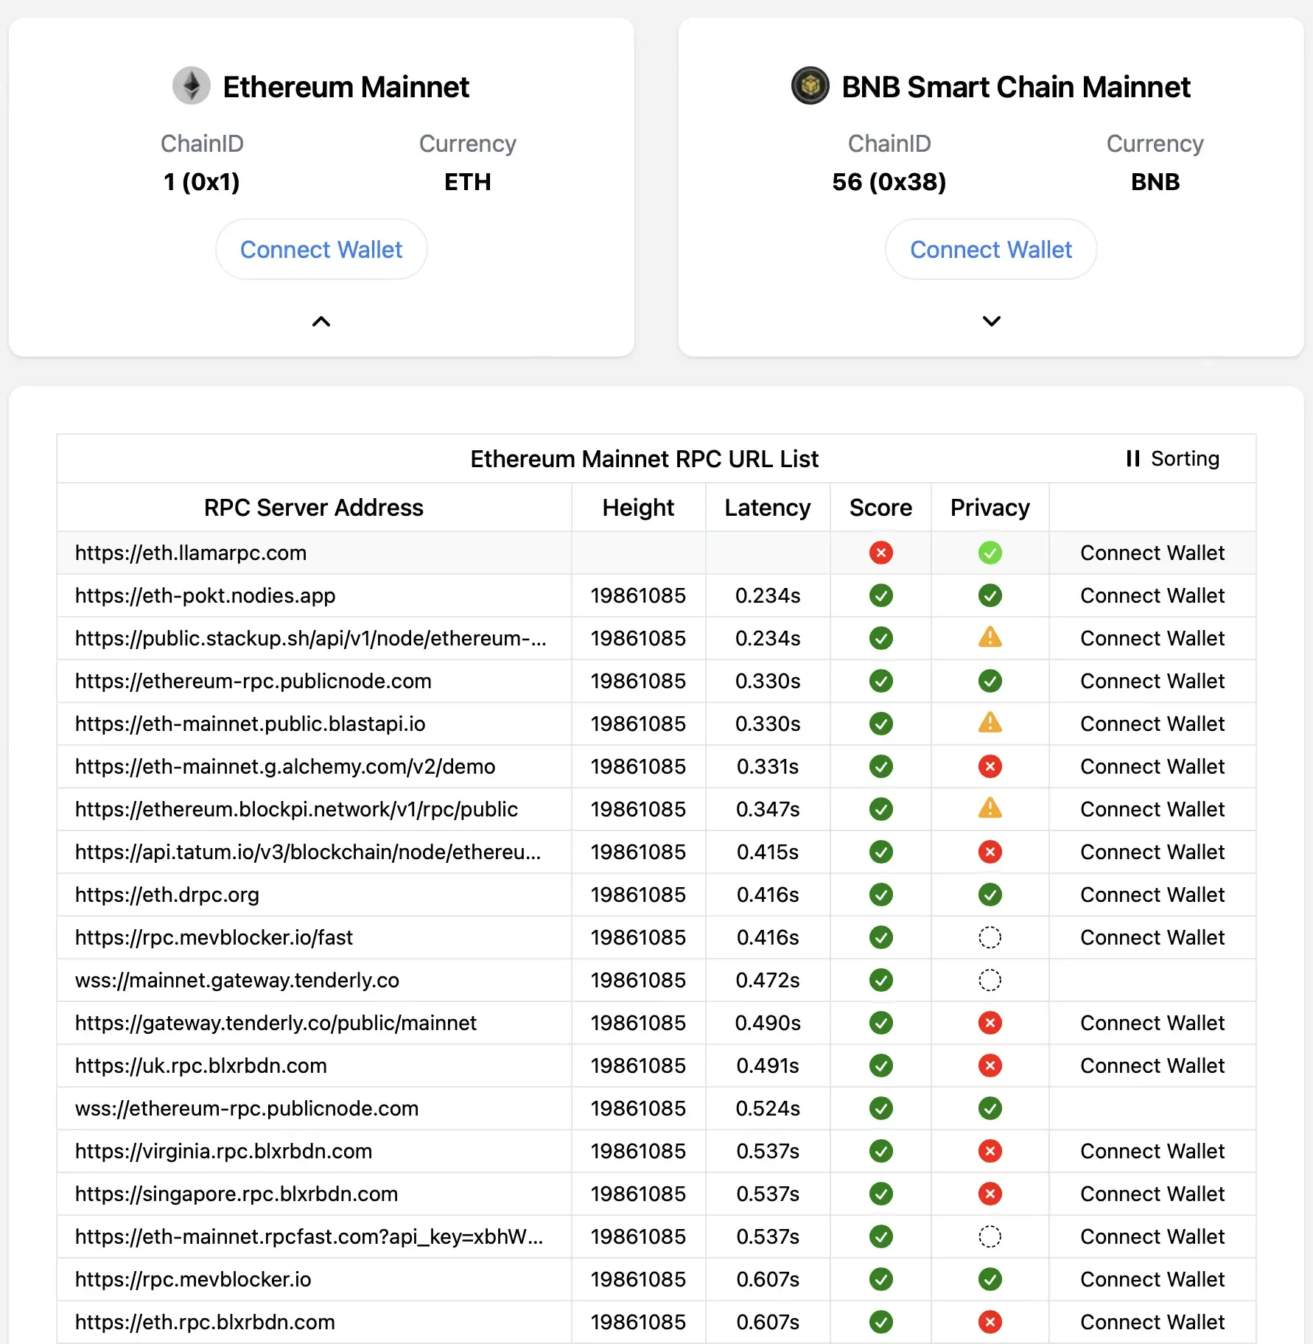Connect wallet on the BNB Smart Chain card

click(x=991, y=250)
